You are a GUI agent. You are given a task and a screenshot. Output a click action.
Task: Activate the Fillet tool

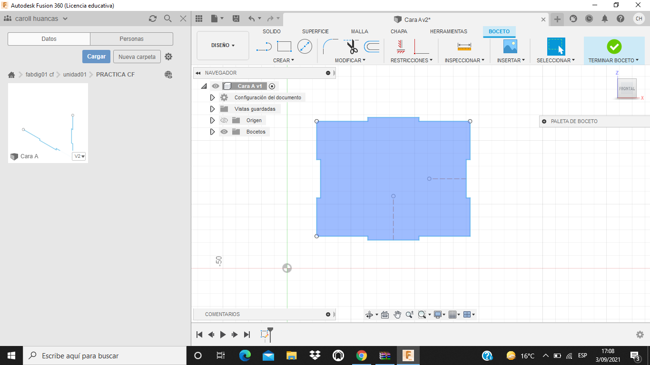[x=330, y=47]
